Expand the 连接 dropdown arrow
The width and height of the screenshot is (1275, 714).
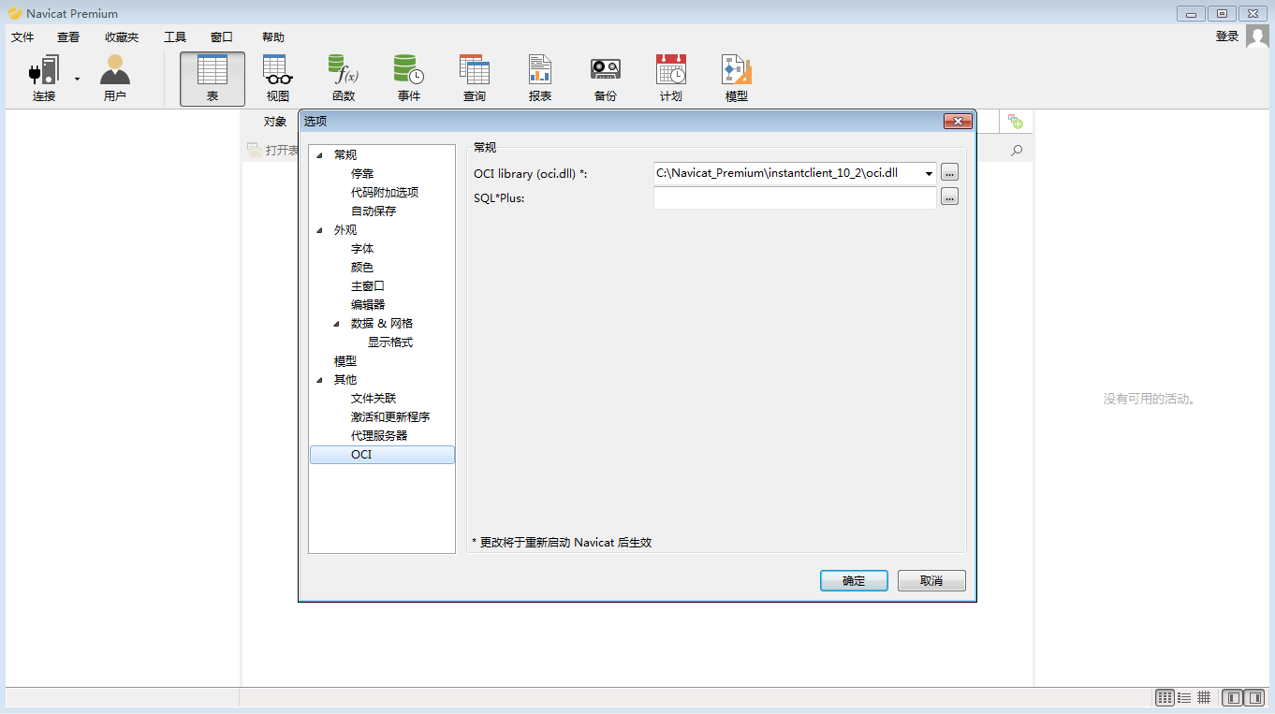click(77, 80)
